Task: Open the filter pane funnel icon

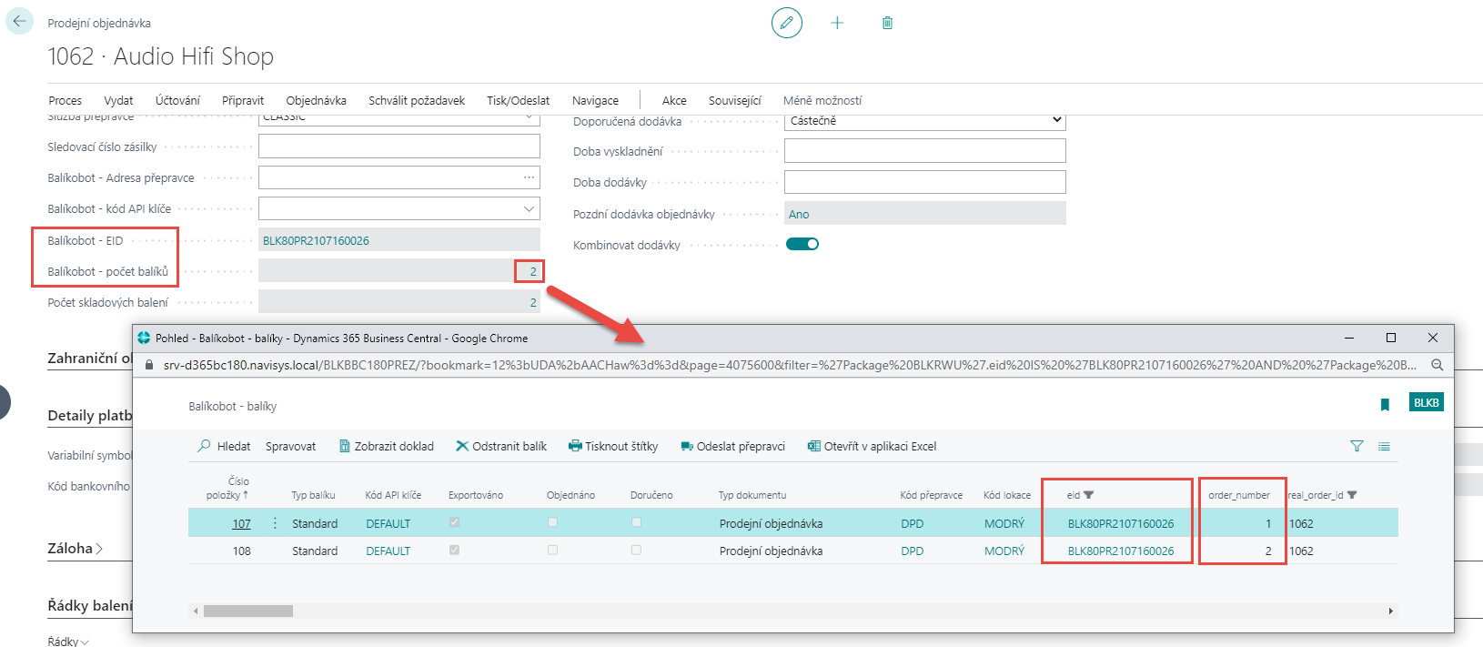Action: (x=1357, y=446)
